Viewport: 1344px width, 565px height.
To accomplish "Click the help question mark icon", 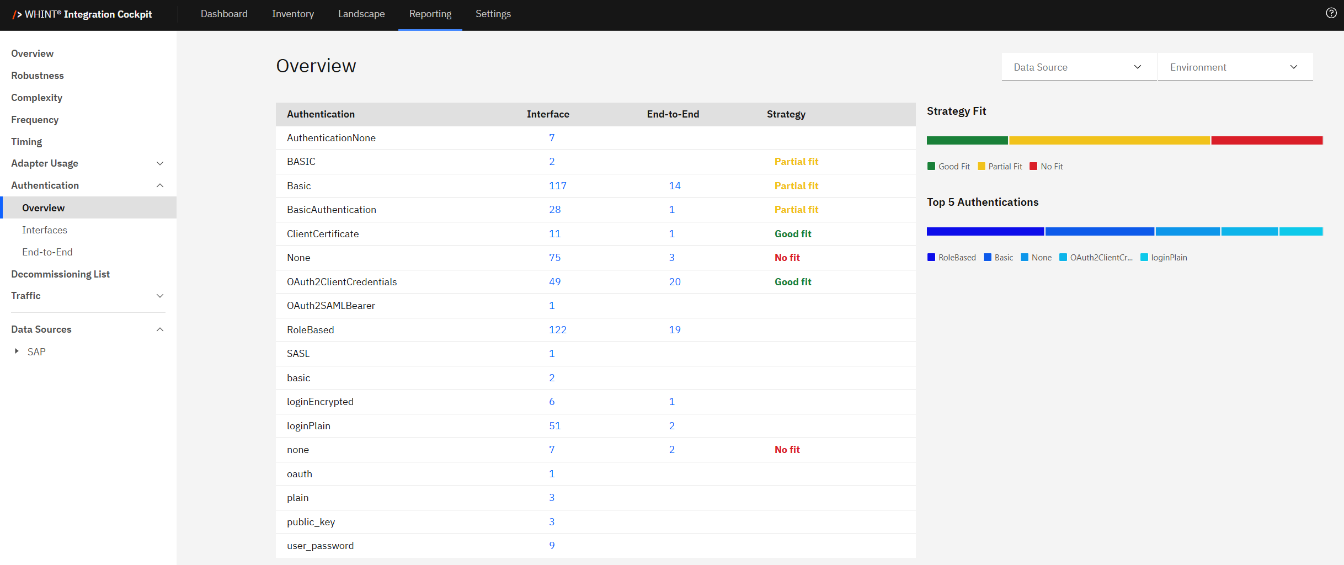I will (1331, 13).
